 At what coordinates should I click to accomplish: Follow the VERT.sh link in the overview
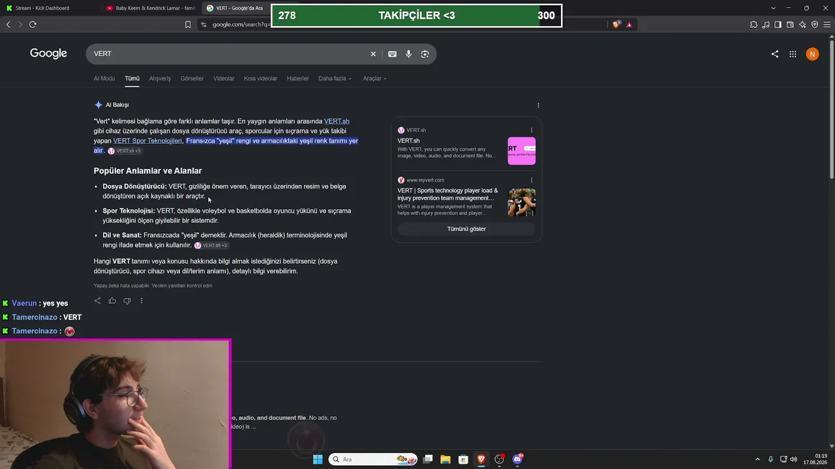(337, 121)
